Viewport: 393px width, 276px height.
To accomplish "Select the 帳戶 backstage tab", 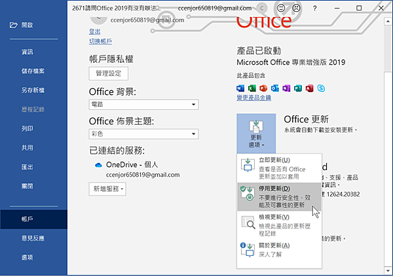I will tap(33, 219).
